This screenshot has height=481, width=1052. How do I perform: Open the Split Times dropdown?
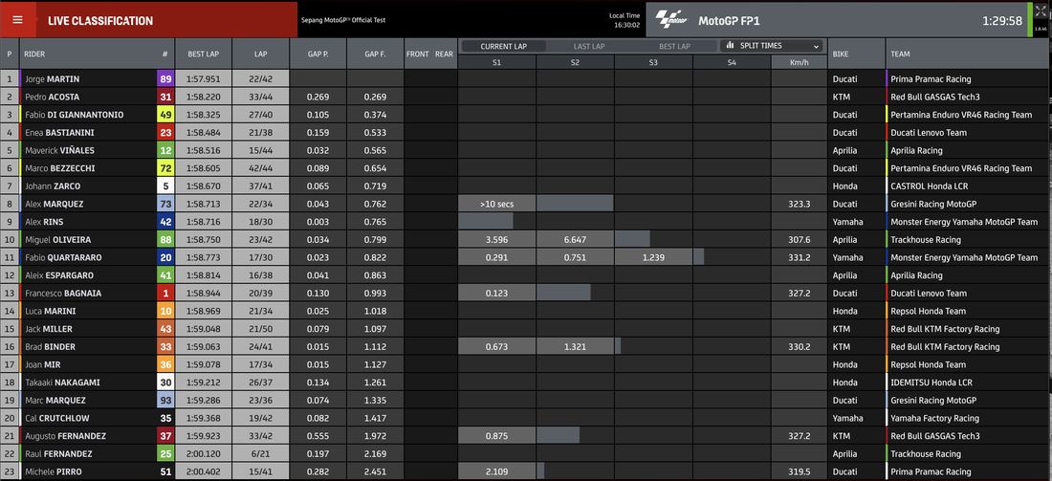[772, 46]
